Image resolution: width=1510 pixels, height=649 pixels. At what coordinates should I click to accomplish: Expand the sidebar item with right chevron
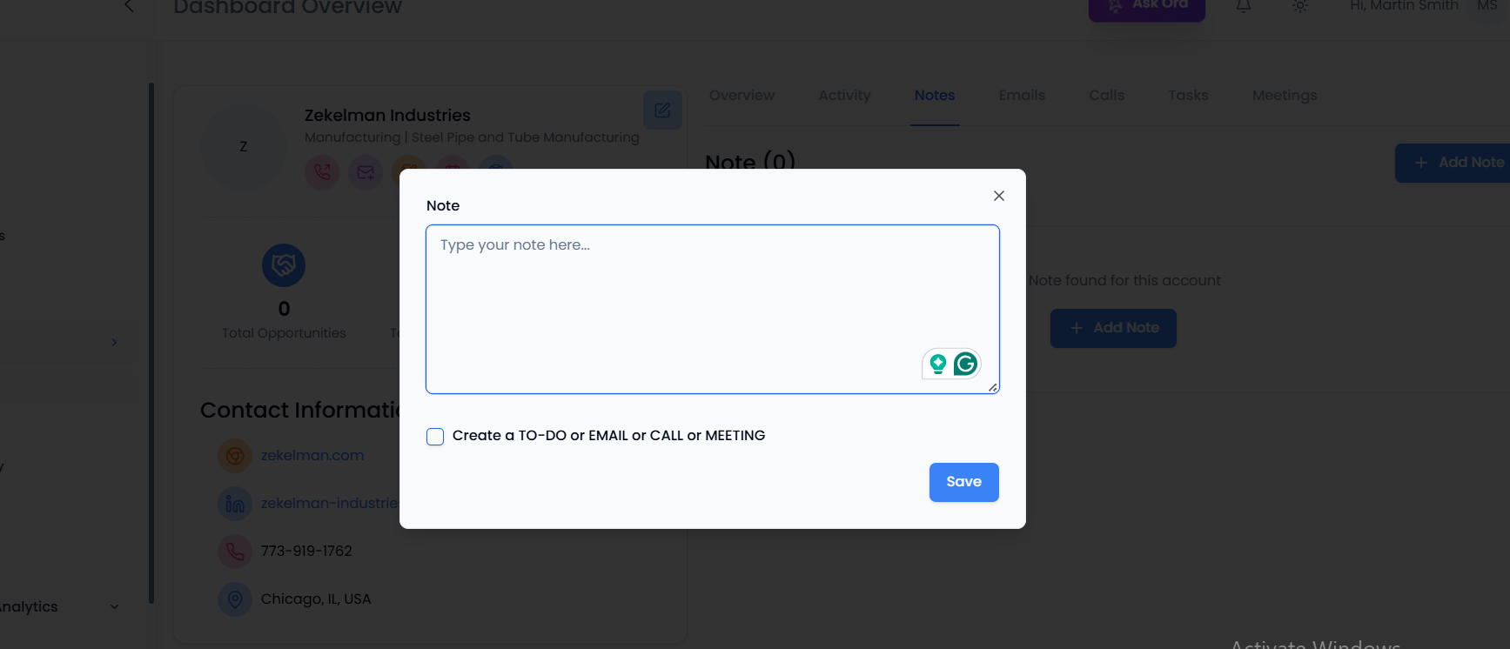114,343
